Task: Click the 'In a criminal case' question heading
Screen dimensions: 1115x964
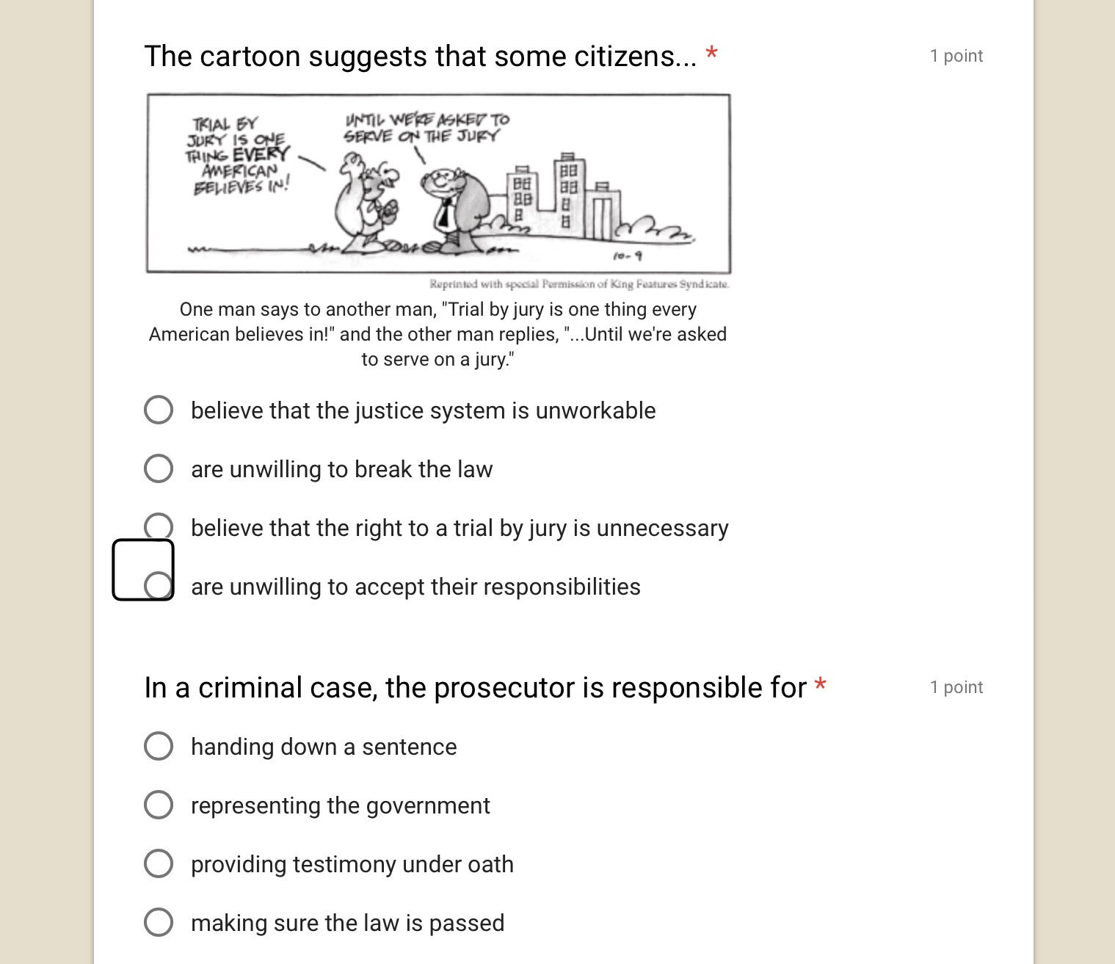Action: [x=475, y=688]
